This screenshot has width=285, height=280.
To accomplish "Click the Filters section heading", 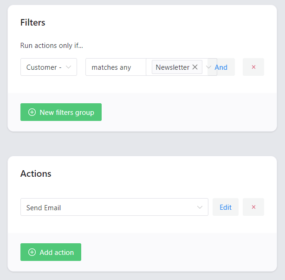I will (x=32, y=22).
